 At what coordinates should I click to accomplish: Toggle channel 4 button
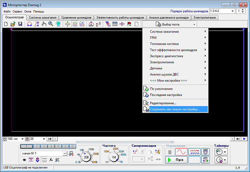(51, 146)
